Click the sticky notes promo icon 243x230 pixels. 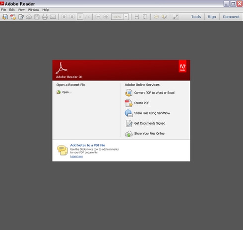62,150
